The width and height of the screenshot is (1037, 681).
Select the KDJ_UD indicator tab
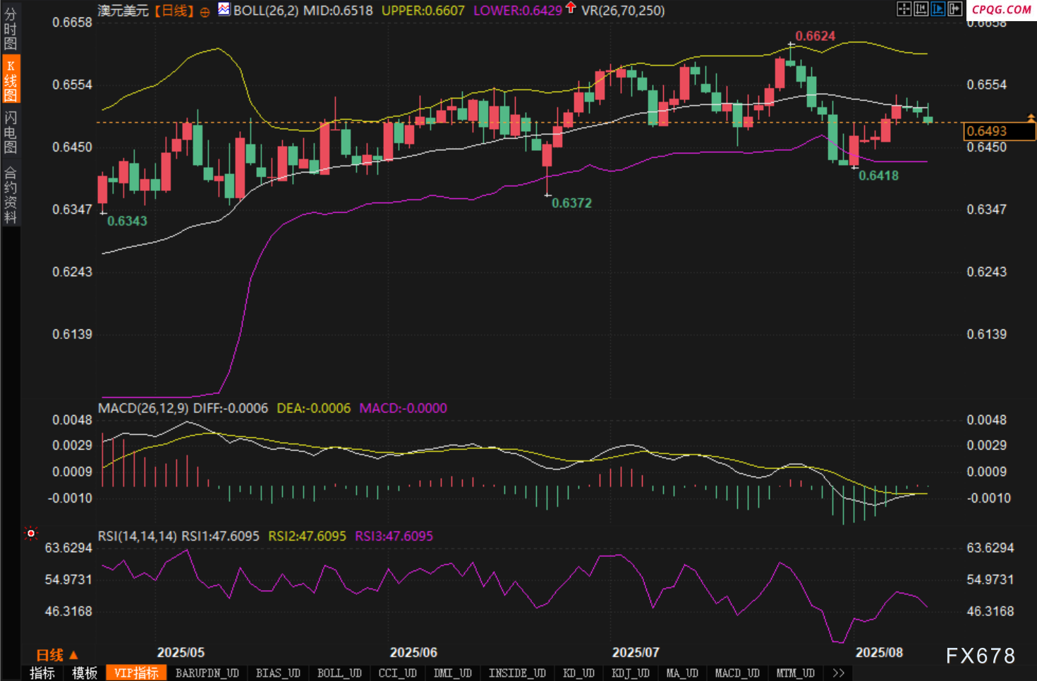631,673
